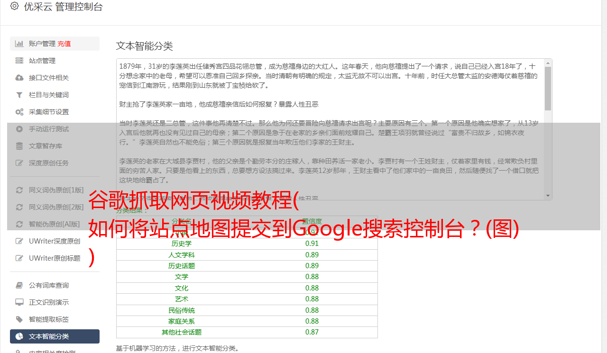This screenshot has height=353, width=607.
Task: Open the 充值 recharge link
Action: click(x=64, y=44)
